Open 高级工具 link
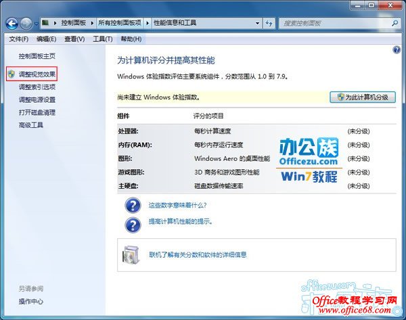The width and height of the screenshot is (406, 320). click(31, 125)
